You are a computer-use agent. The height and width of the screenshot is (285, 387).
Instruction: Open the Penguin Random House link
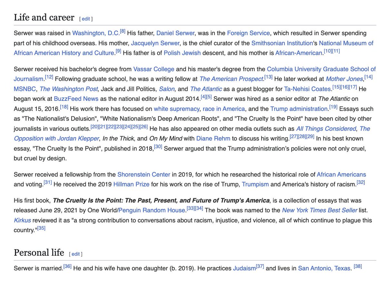tap(152, 211)
